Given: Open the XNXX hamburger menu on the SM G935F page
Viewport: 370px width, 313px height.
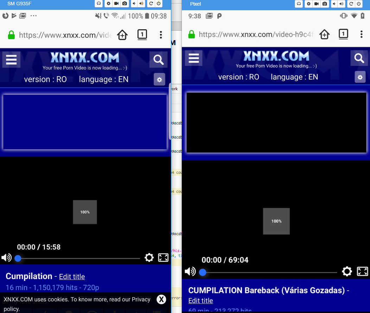Looking at the screenshot, I should coord(11,60).
